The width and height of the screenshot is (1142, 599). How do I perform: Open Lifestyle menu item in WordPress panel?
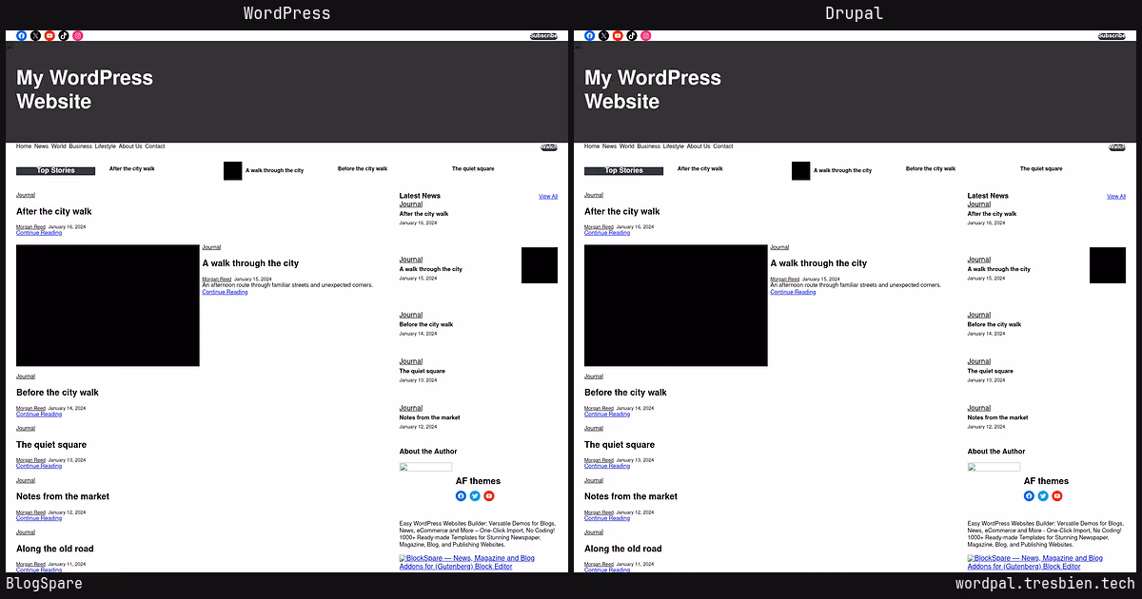[x=106, y=146]
